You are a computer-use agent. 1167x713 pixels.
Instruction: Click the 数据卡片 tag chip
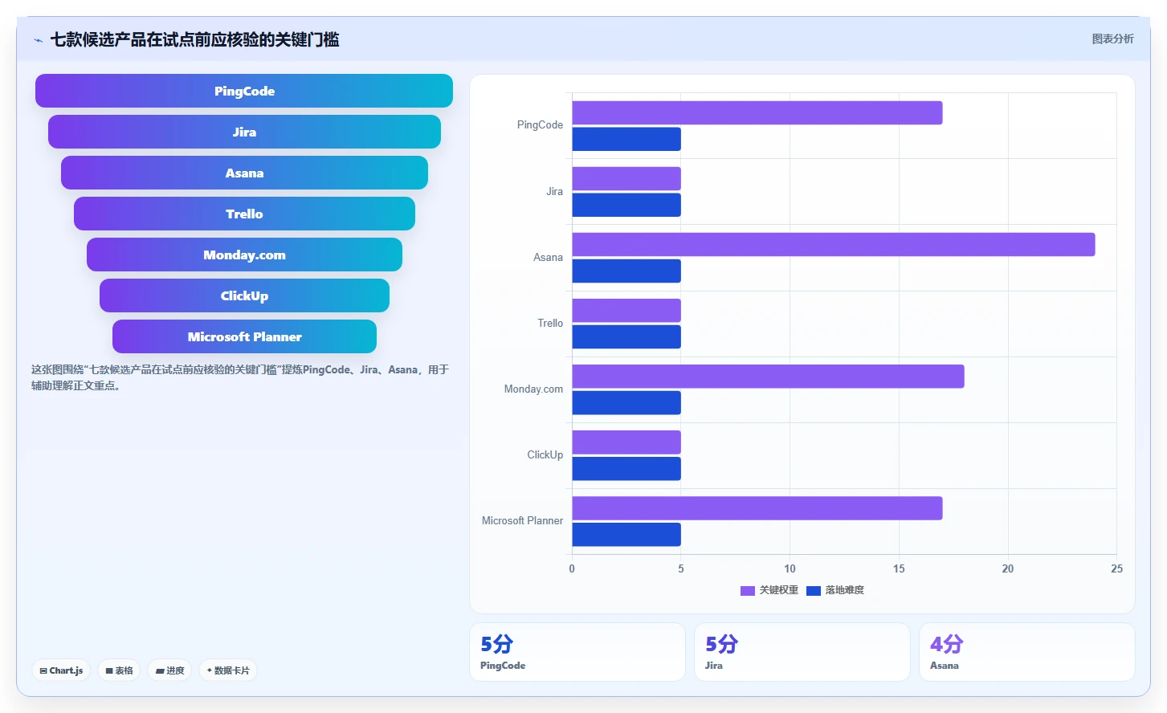(x=228, y=670)
